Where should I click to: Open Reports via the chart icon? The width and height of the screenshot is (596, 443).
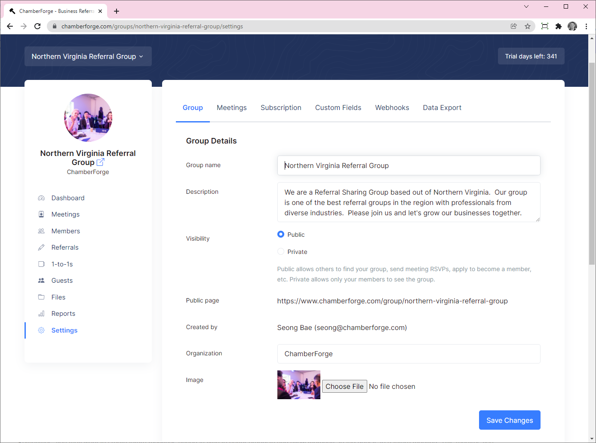click(41, 313)
